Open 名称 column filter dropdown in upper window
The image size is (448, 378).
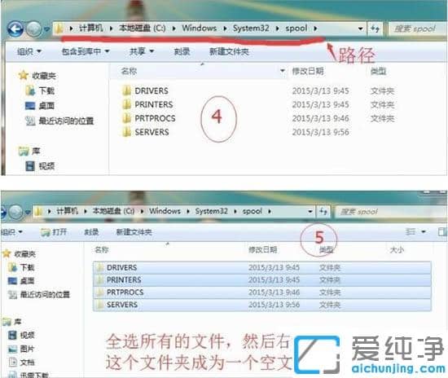click(x=283, y=71)
